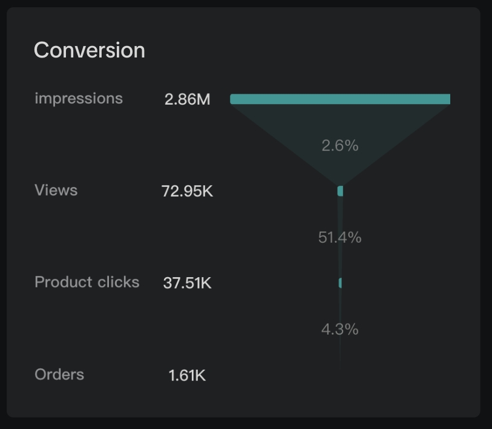
Task: Select the 51.4% conversion rate
Action: pos(340,237)
